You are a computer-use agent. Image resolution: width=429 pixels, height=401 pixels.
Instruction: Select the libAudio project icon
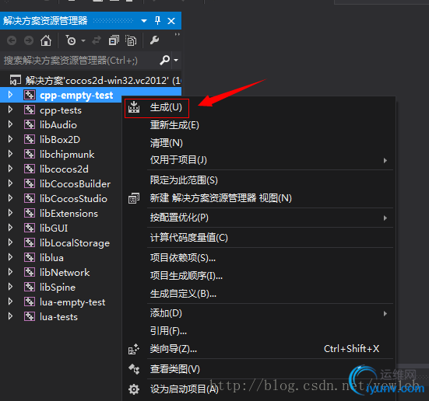[30, 124]
